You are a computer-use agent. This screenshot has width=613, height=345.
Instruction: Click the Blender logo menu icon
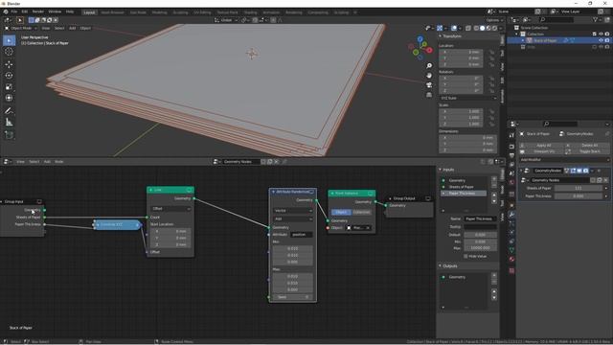click(x=6, y=11)
